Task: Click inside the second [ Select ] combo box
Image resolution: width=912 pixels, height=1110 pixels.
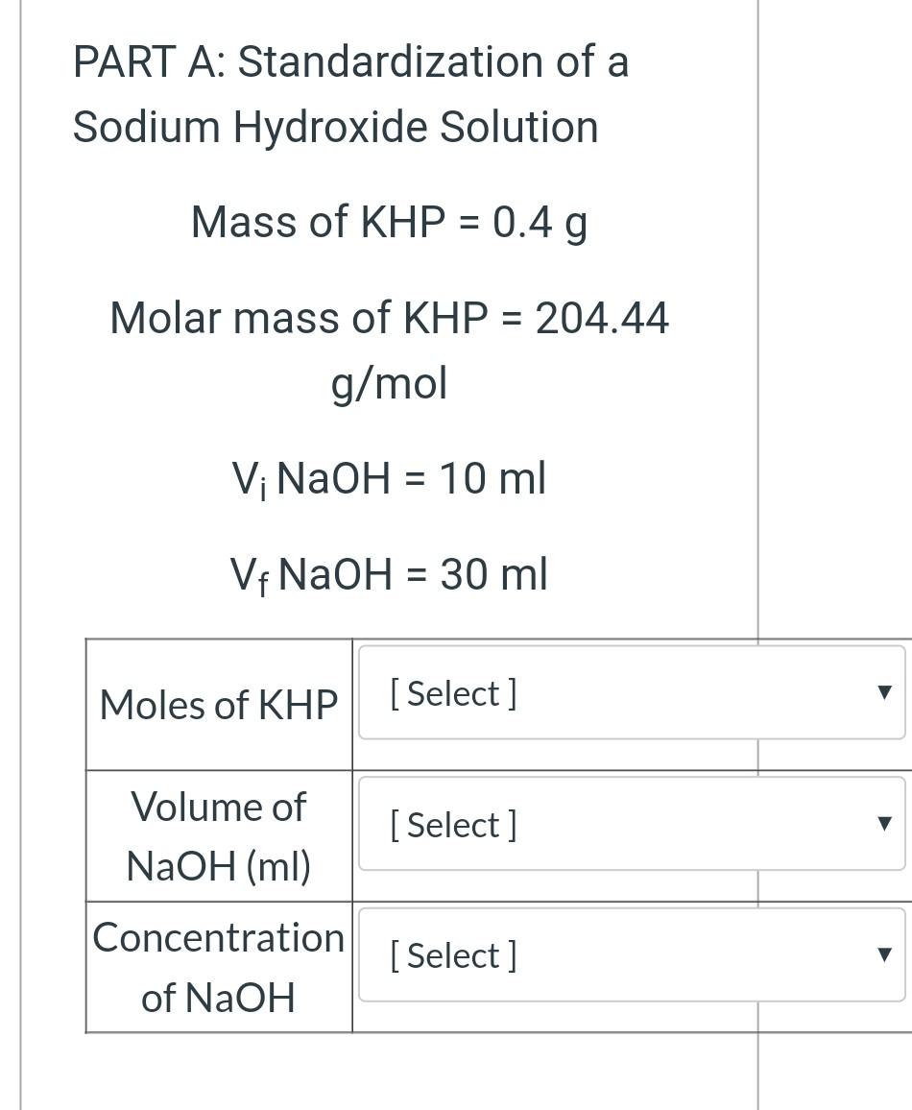Action: (x=629, y=824)
